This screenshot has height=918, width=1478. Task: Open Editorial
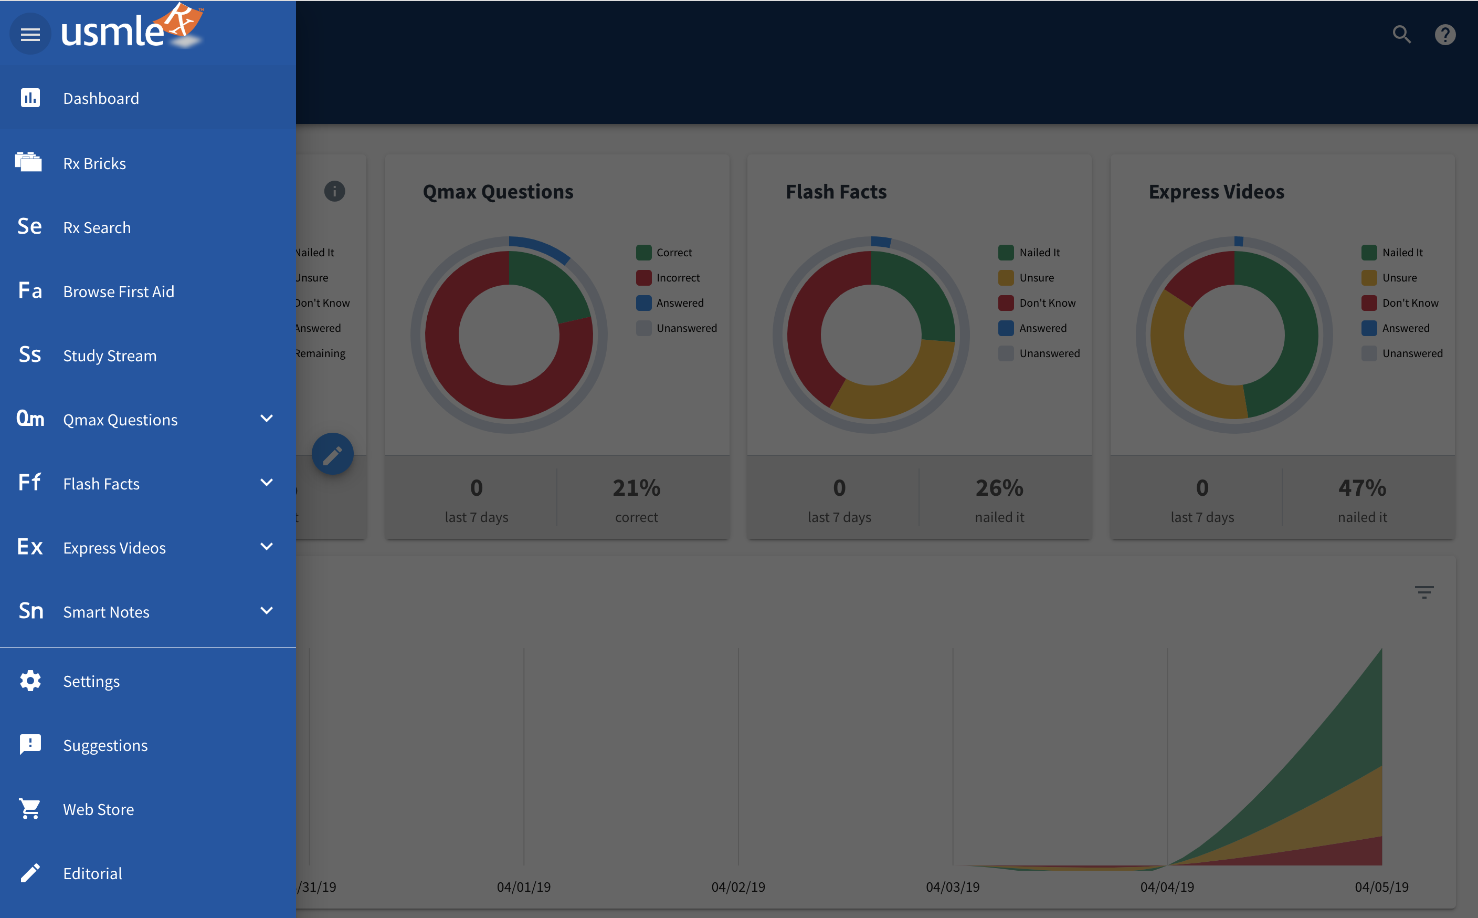tap(148, 873)
